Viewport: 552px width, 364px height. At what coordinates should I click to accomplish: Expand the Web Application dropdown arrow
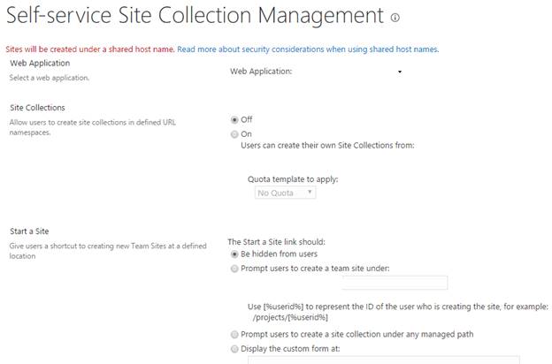(x=400, y=72)
